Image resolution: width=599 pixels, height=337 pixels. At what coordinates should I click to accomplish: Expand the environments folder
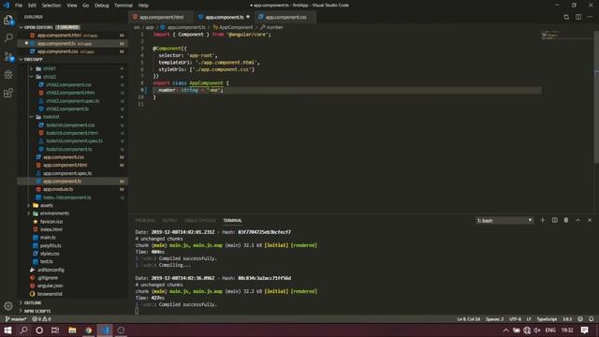click(x=29, y=213)
